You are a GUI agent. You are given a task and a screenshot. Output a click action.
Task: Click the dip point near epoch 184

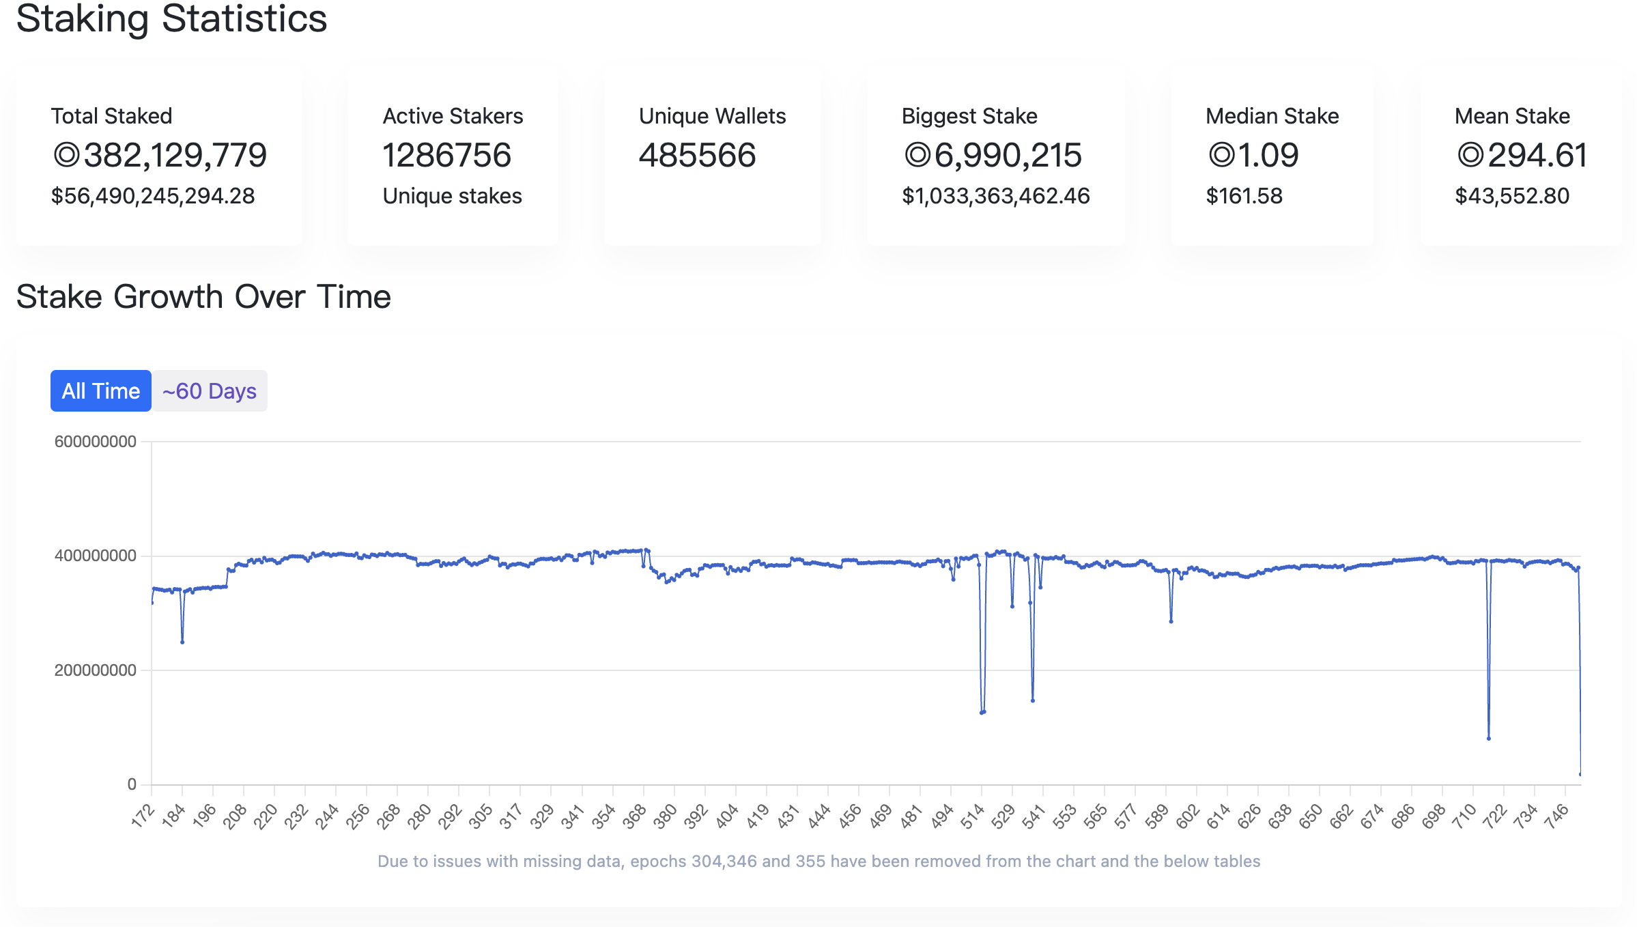[182, 642]
